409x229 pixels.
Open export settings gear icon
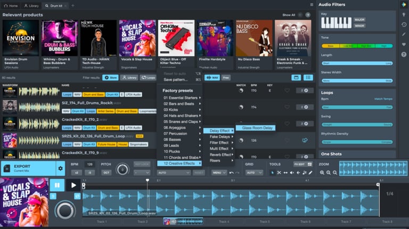click(x=60, y=168)
